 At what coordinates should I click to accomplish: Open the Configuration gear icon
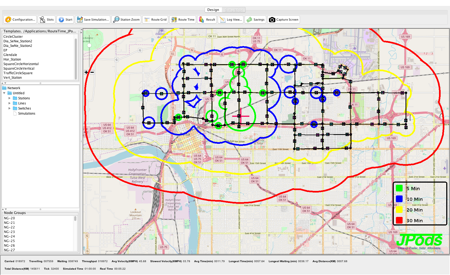pyautogui.click(x=8, y=20)
